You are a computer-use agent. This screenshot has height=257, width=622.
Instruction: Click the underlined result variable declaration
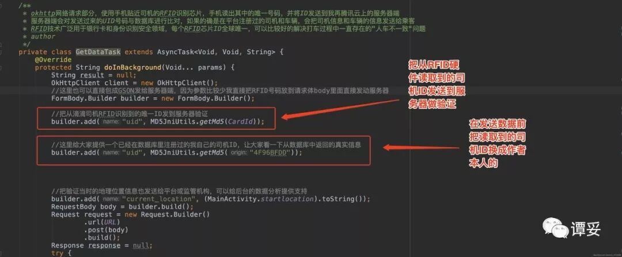(92, 75)
